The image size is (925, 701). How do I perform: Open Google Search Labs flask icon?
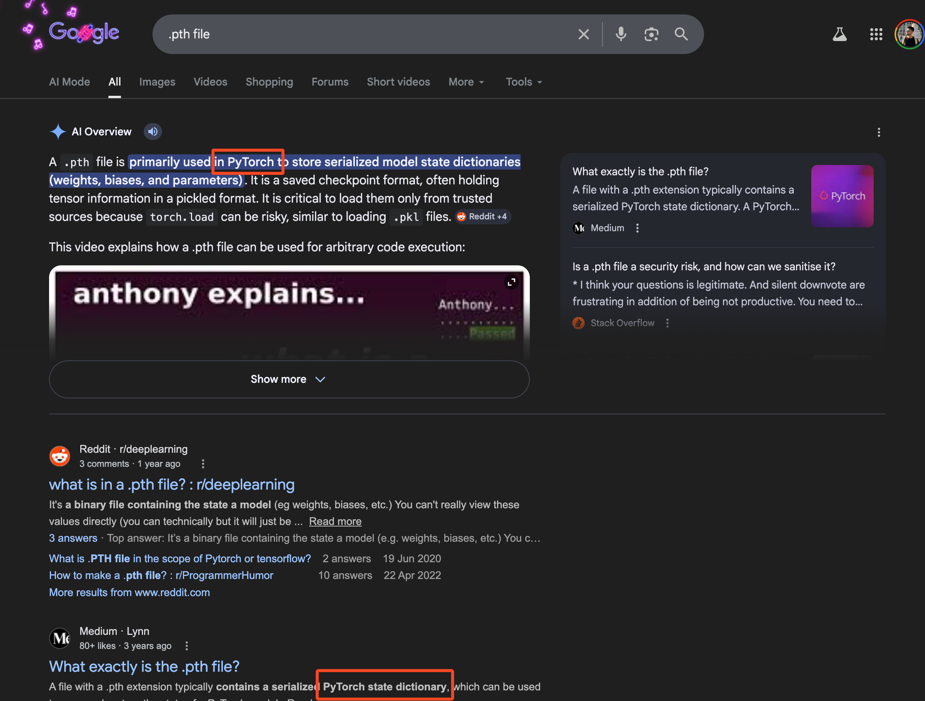tap(840, 34)
